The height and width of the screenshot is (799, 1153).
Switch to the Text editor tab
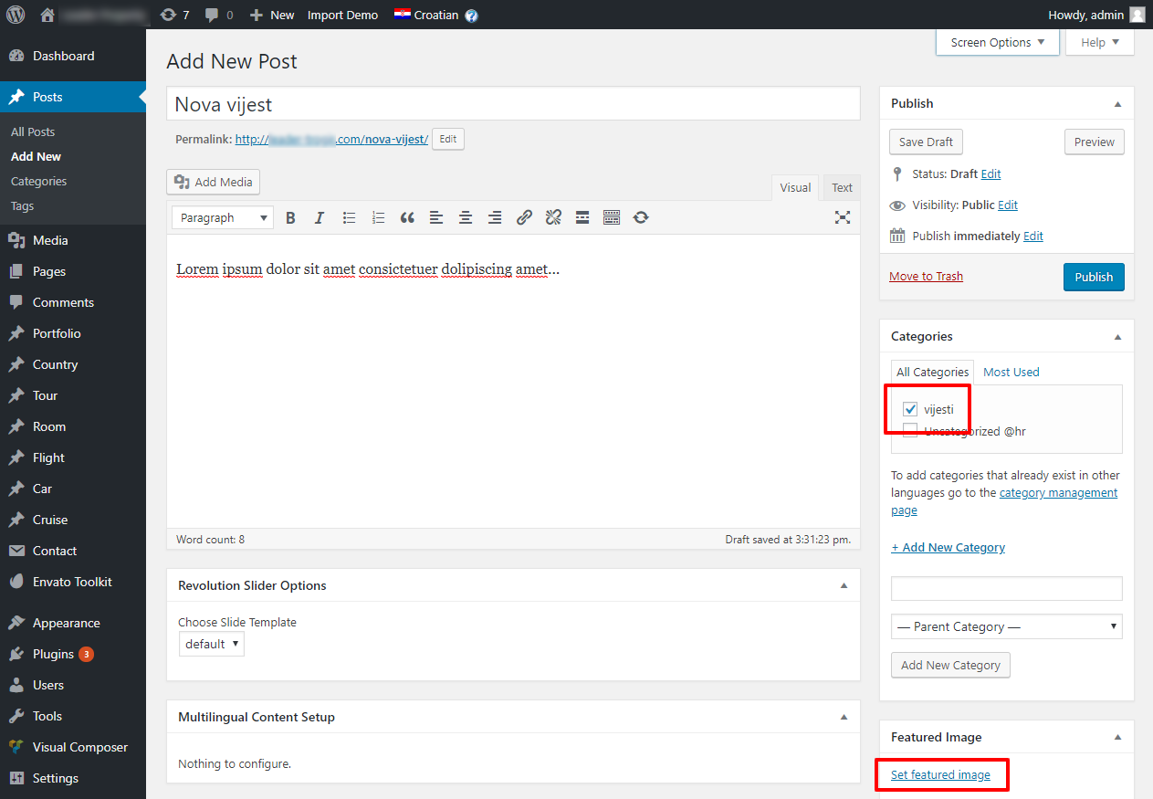pyautogui.click(x=842, y=187)
